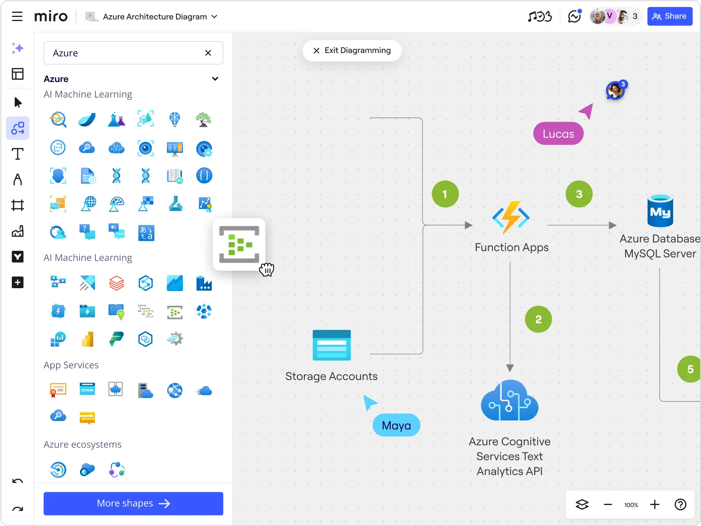Pick the www App Service Domain shape

tap(88, 389)
